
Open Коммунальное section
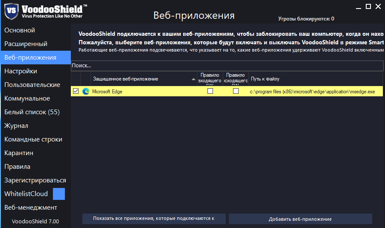27,98
